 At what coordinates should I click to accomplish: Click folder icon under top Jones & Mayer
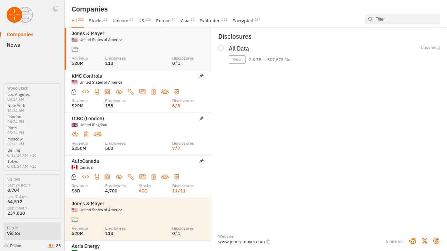click(75, 50)
